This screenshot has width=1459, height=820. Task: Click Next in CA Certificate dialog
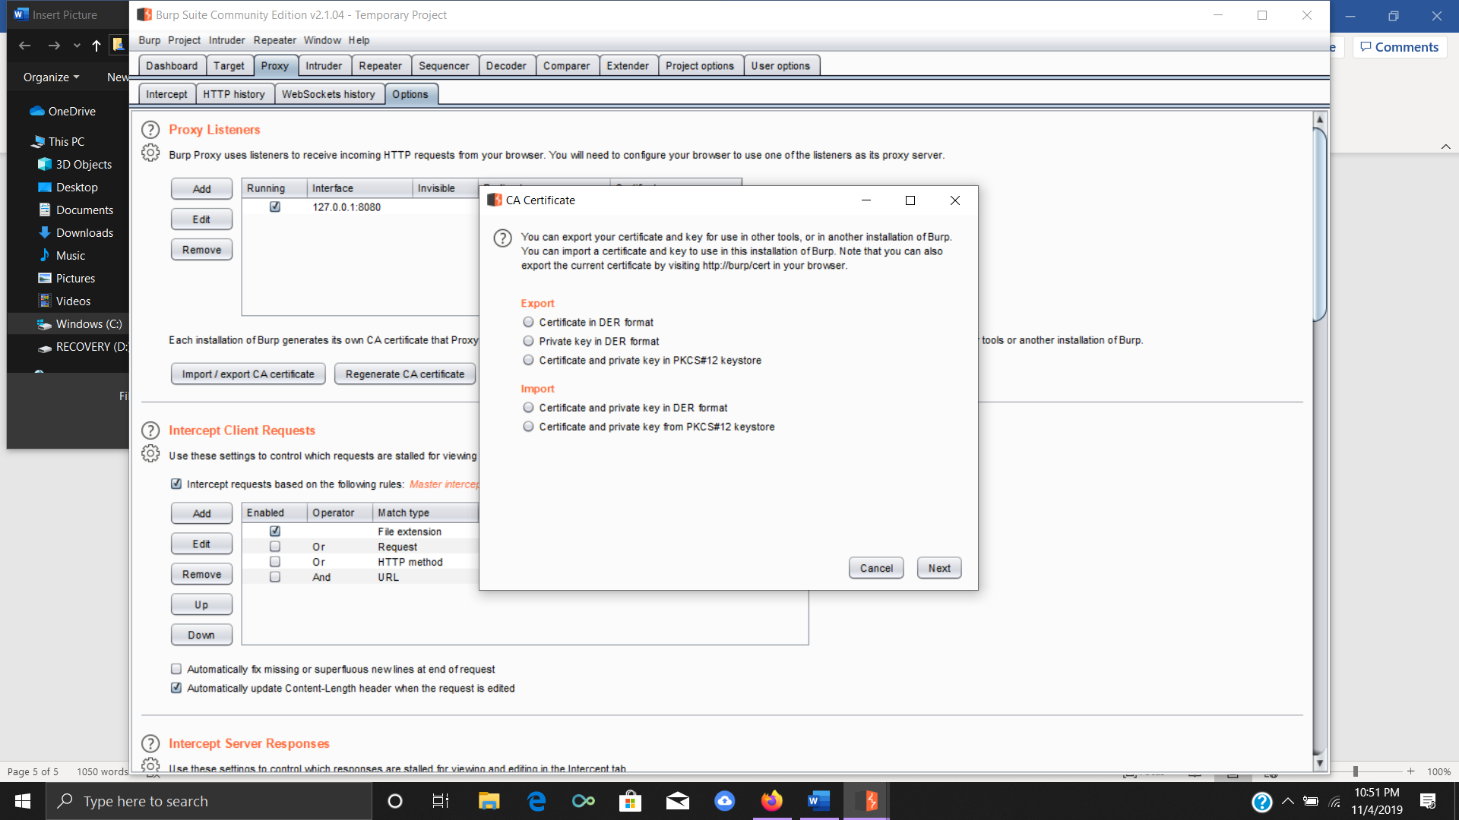[x=939, y=568]
